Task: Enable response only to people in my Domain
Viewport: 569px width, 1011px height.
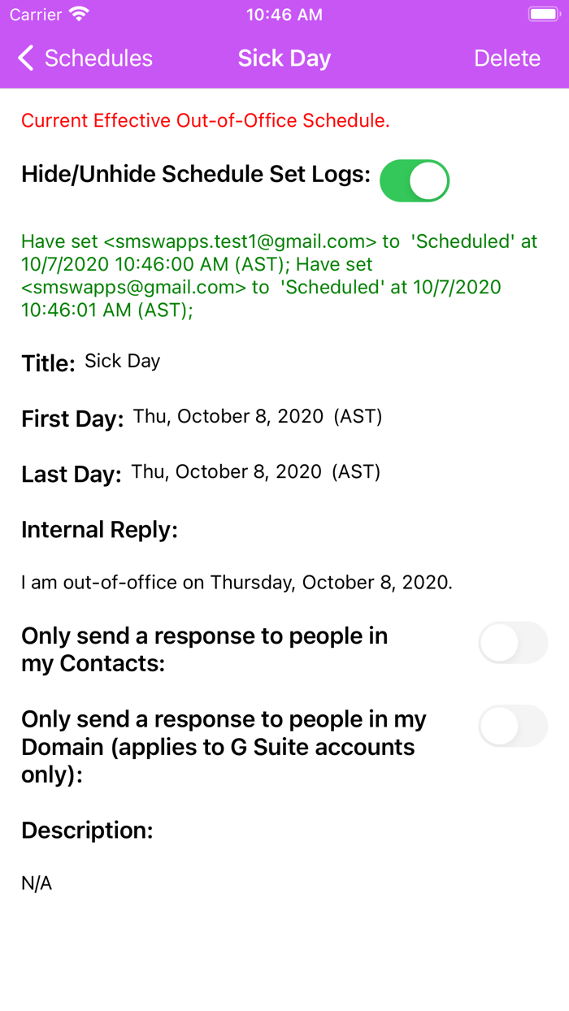Action: (513, 726)
